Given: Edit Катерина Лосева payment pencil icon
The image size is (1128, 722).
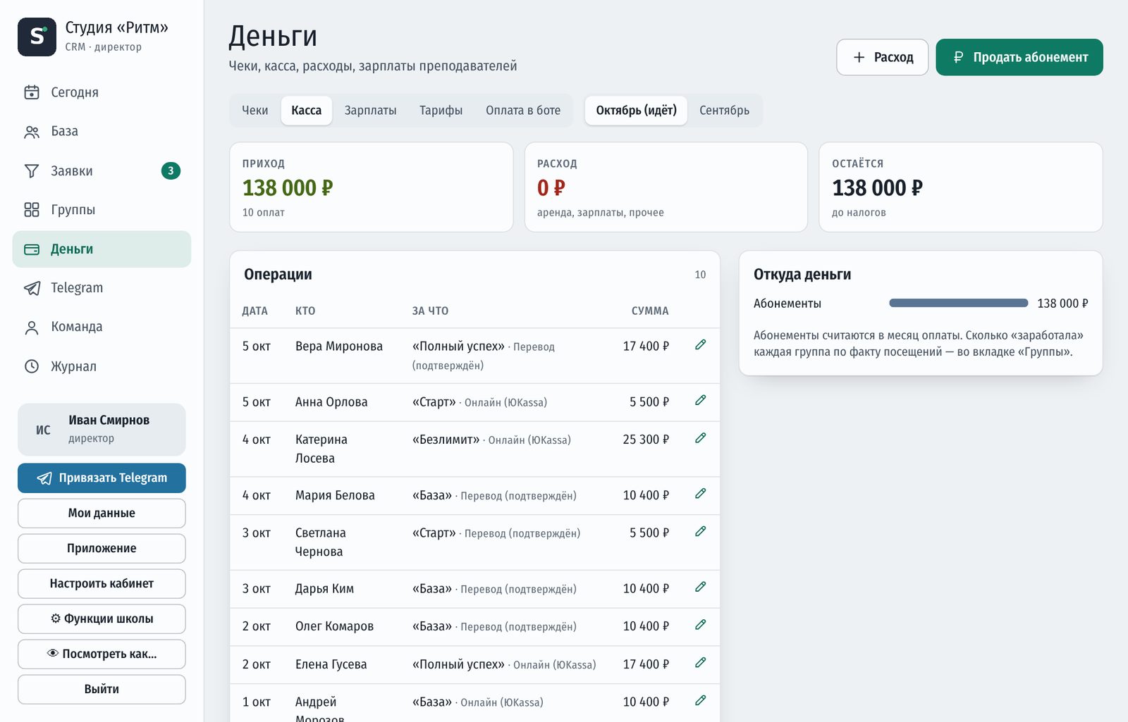Looking at the screenshot, I should 700,438.
